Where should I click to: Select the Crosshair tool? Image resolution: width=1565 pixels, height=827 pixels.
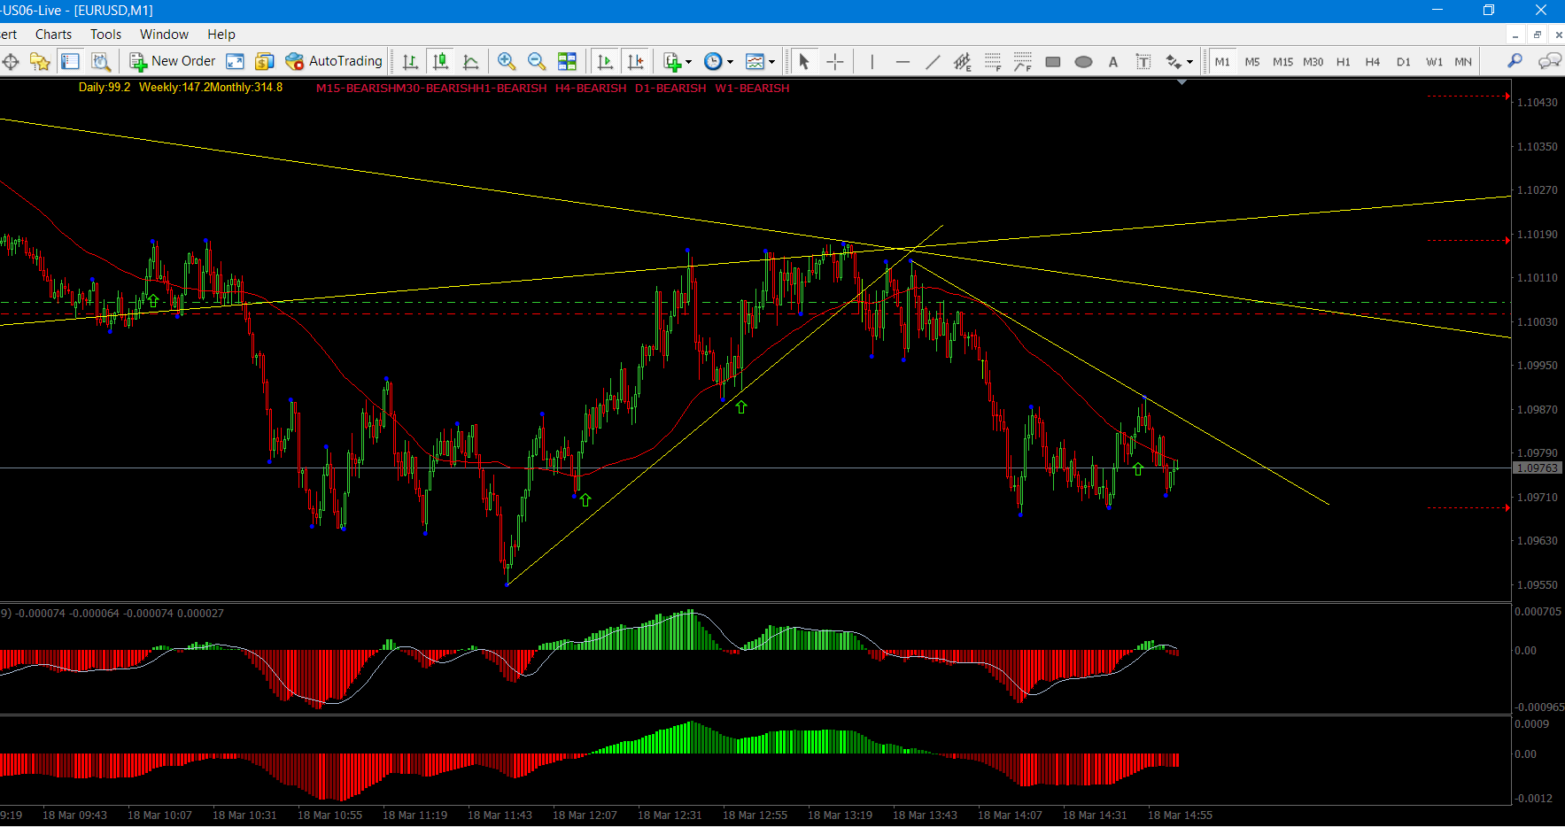click(x=834, y=61)
